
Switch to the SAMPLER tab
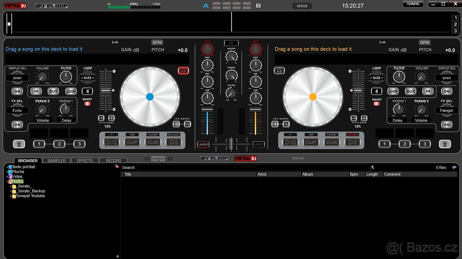point(56,160)
